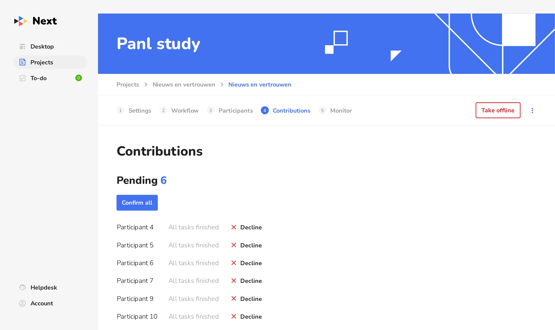Click the green To-do count badge
This screenshot has width=555, height=330.
point(79,78)
